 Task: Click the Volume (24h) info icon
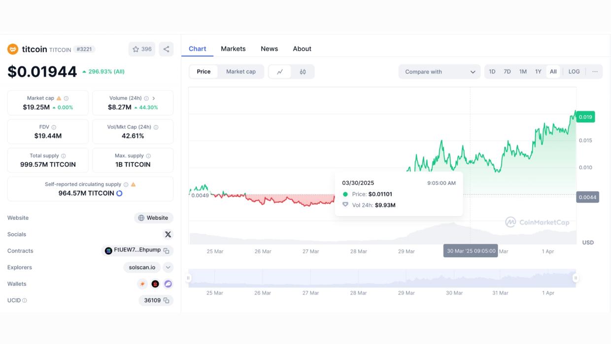click(x=146, y=99)
